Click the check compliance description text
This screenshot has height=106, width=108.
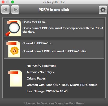(x=63, y=30)
